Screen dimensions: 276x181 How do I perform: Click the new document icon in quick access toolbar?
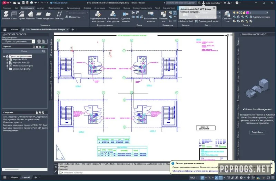pos(15,3)
